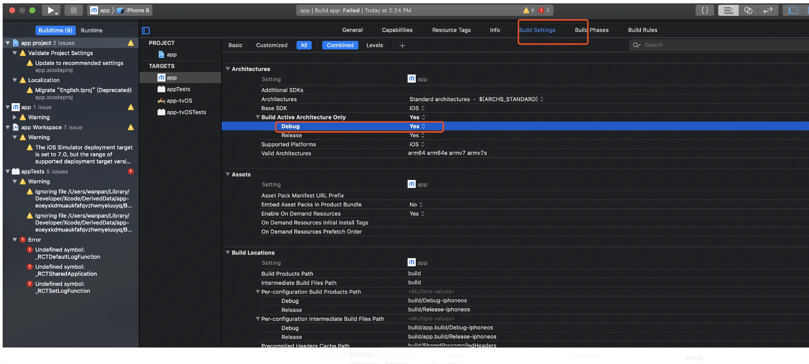Switch to Assistant editor overlapping circles icon
Viewport: 809px width, 364px height.
tap(748, 10)
